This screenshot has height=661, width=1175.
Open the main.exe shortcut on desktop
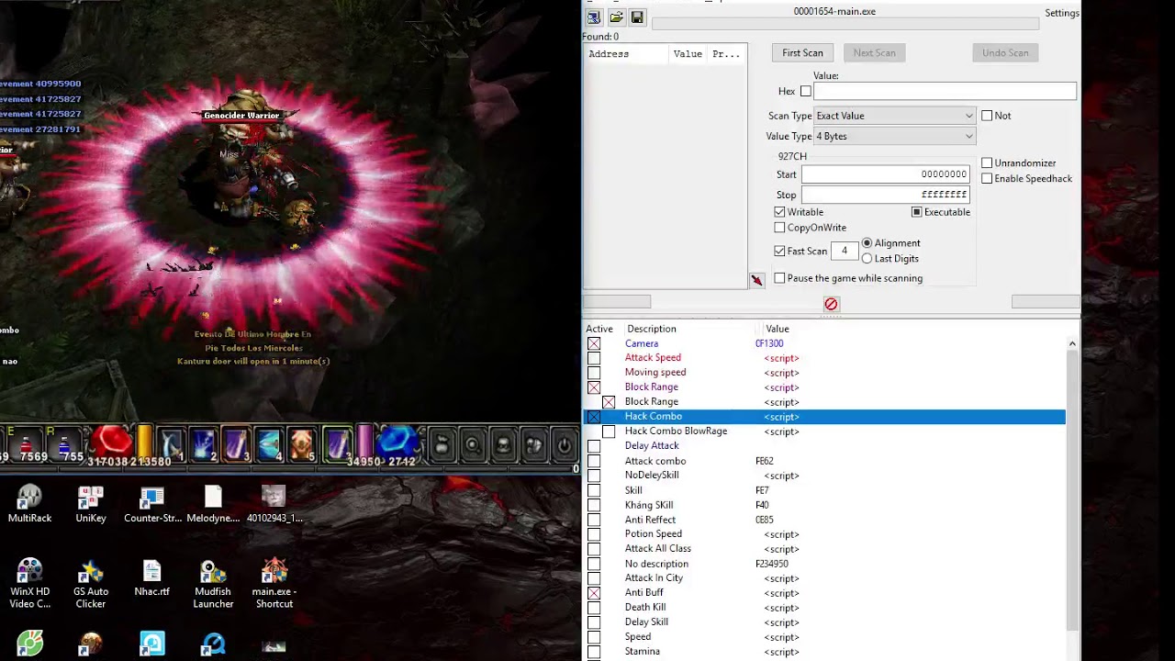click(274, 584)
